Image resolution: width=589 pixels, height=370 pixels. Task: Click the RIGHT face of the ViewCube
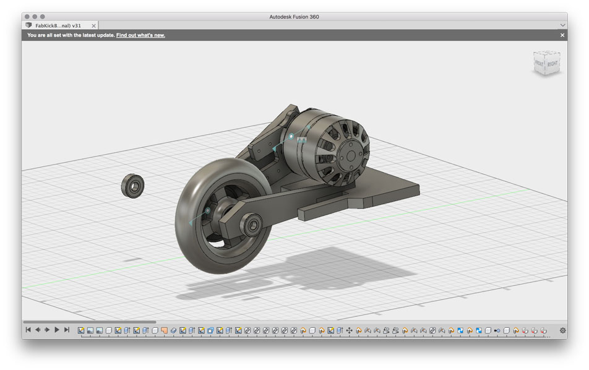(x=552, y=64)
